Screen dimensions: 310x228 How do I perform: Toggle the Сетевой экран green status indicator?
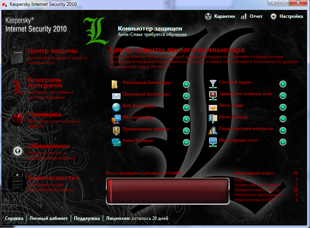coord(283,84)
